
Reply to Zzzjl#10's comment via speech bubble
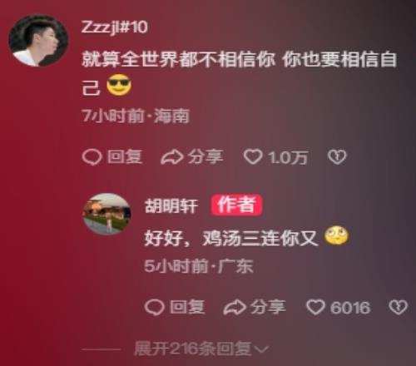click(92, 157)
